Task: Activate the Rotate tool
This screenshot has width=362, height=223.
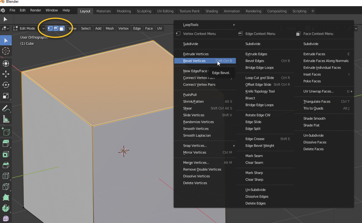Action: 6,85
